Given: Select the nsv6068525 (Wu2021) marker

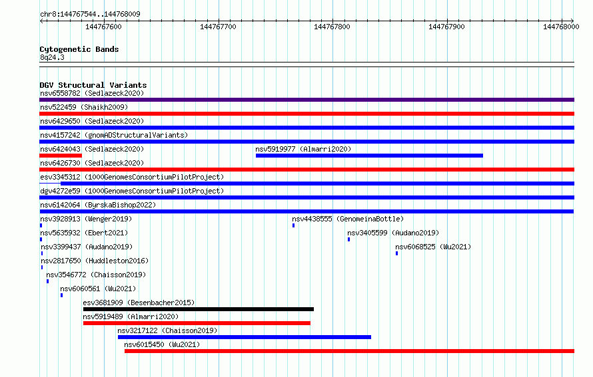Looking at the screenshot, I should tap(396, 253).
